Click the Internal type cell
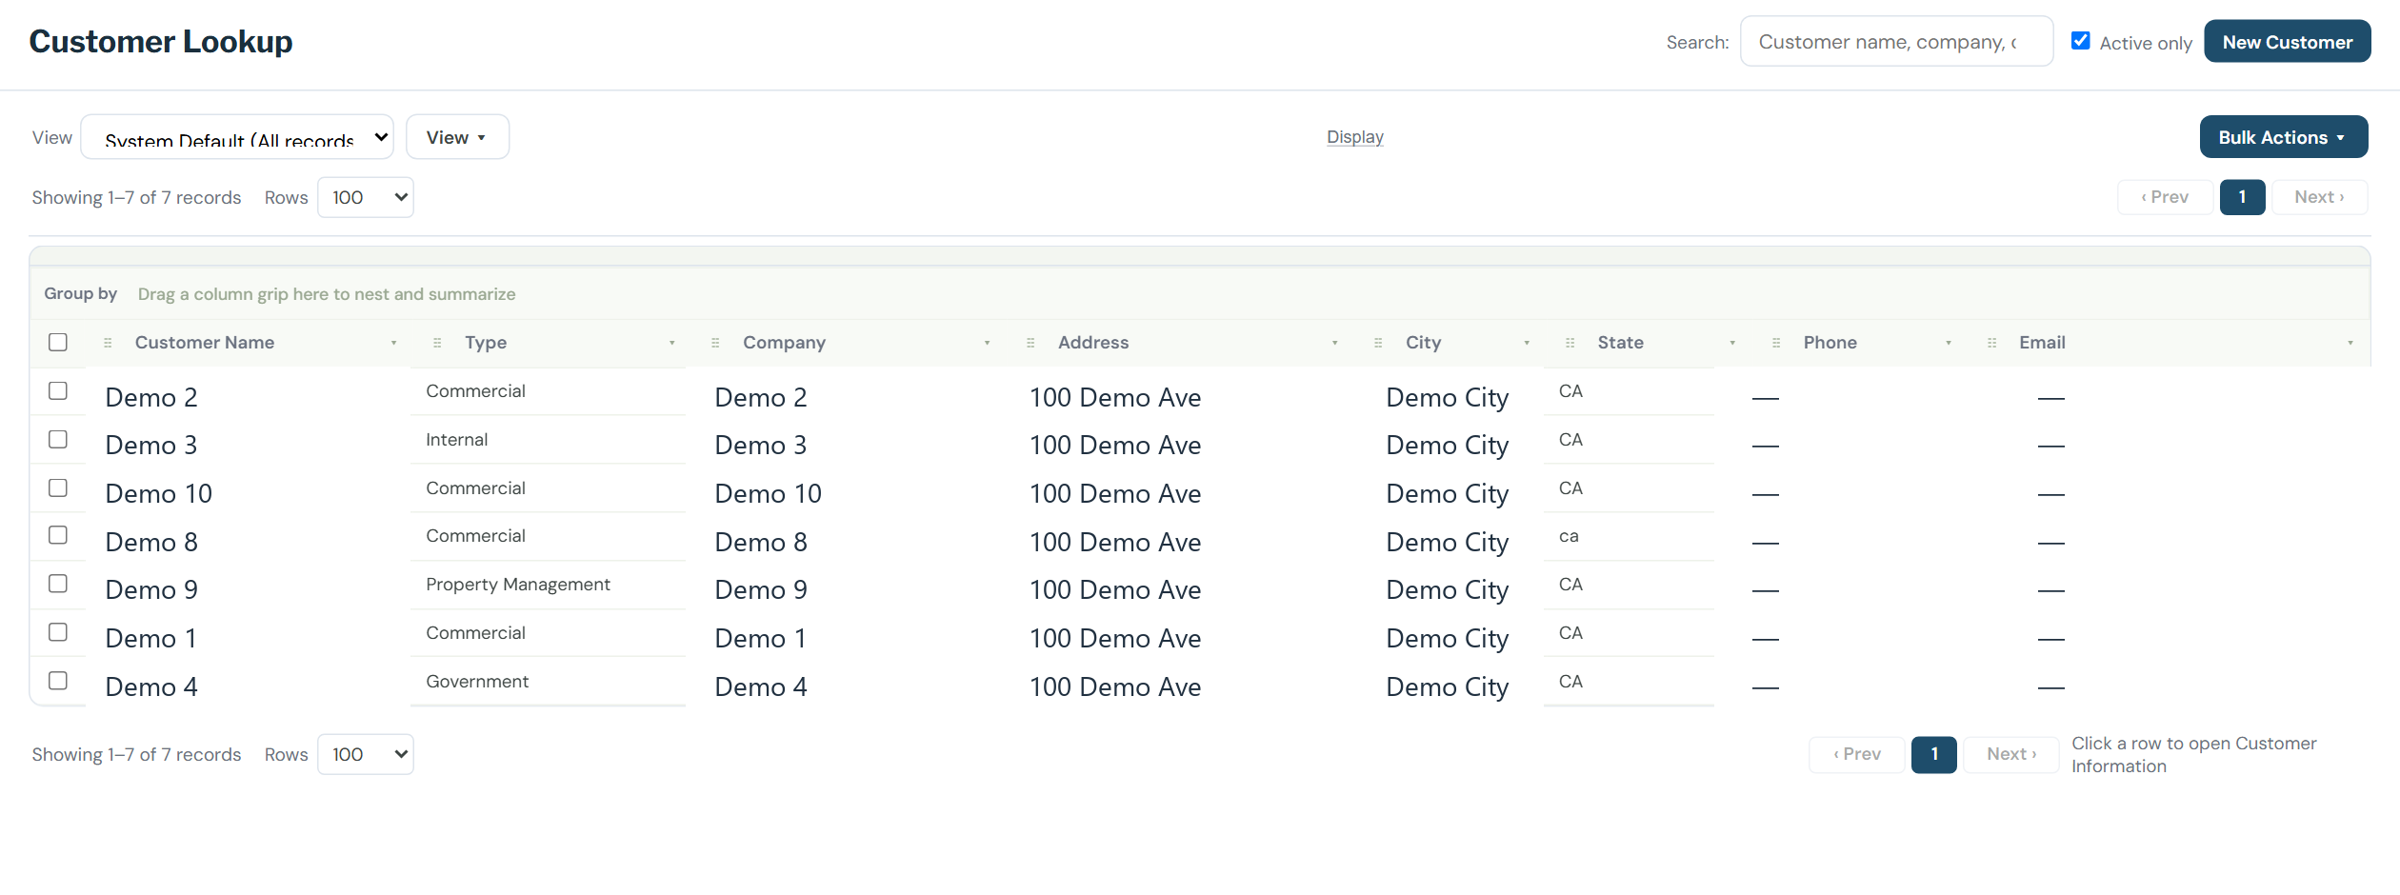This screenshot has height=895, width=2400. pyautogui.click(x=457, y=440)
